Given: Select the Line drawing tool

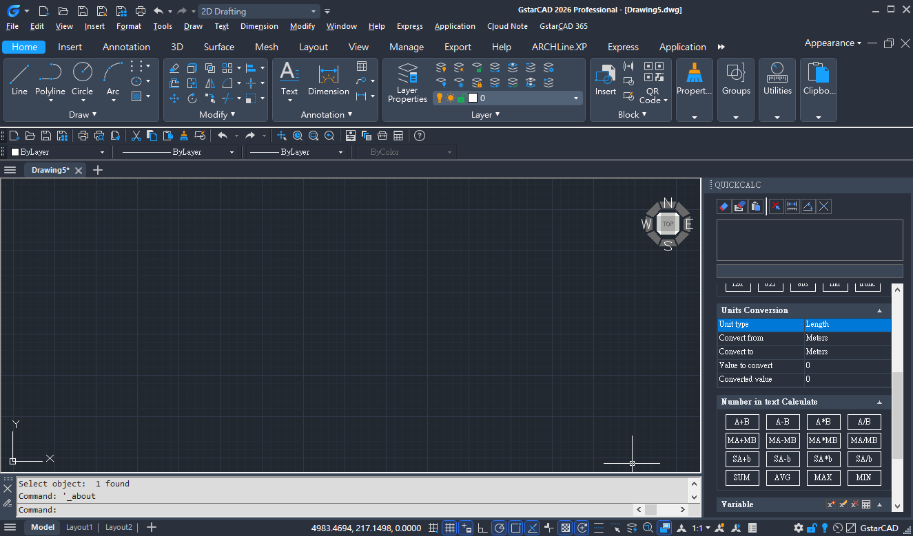Looking at the screenshot, I should pos(19,79).
